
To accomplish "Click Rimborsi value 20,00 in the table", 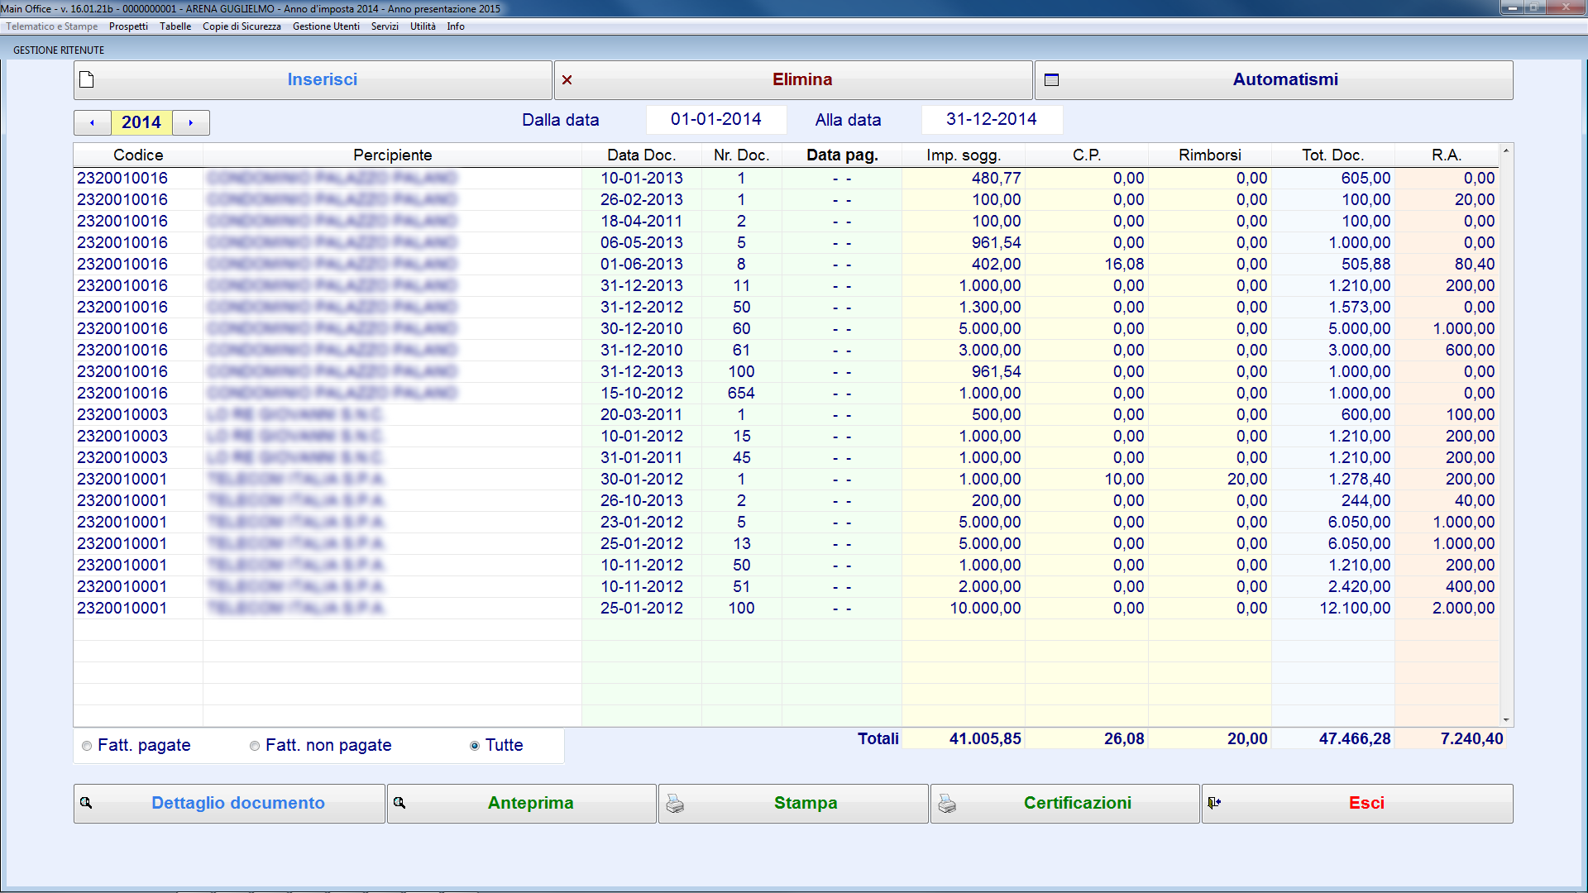I will coord(1247,480).
